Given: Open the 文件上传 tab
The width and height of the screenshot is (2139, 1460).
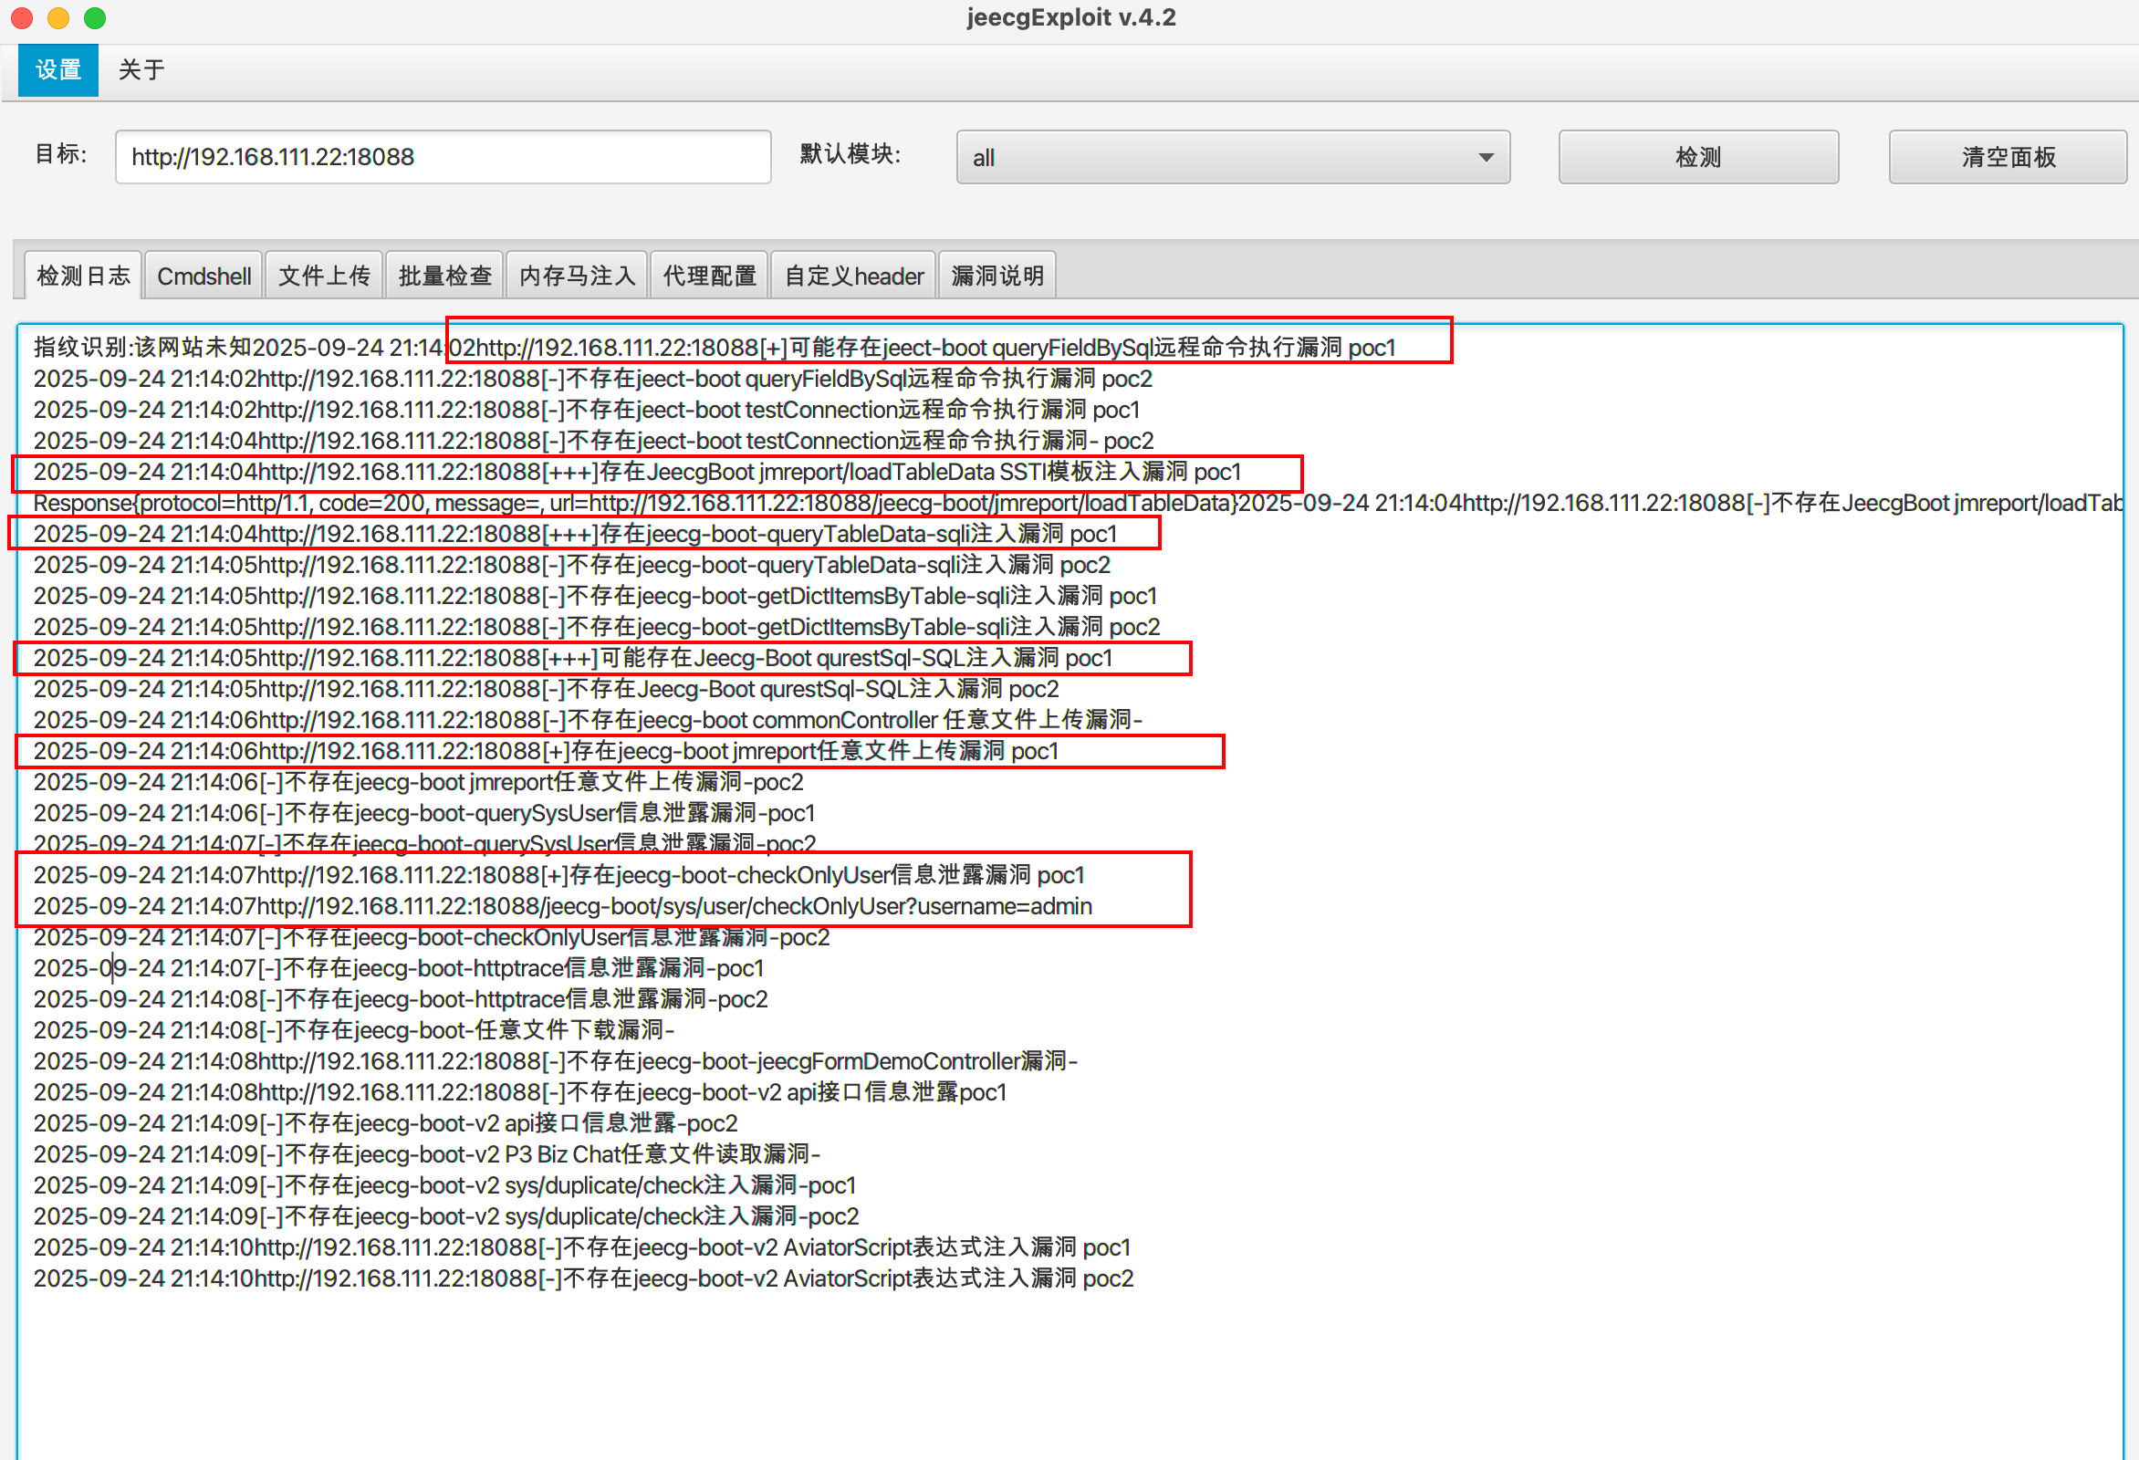Looking at the screenshot, I should click(x=324, y=276).
